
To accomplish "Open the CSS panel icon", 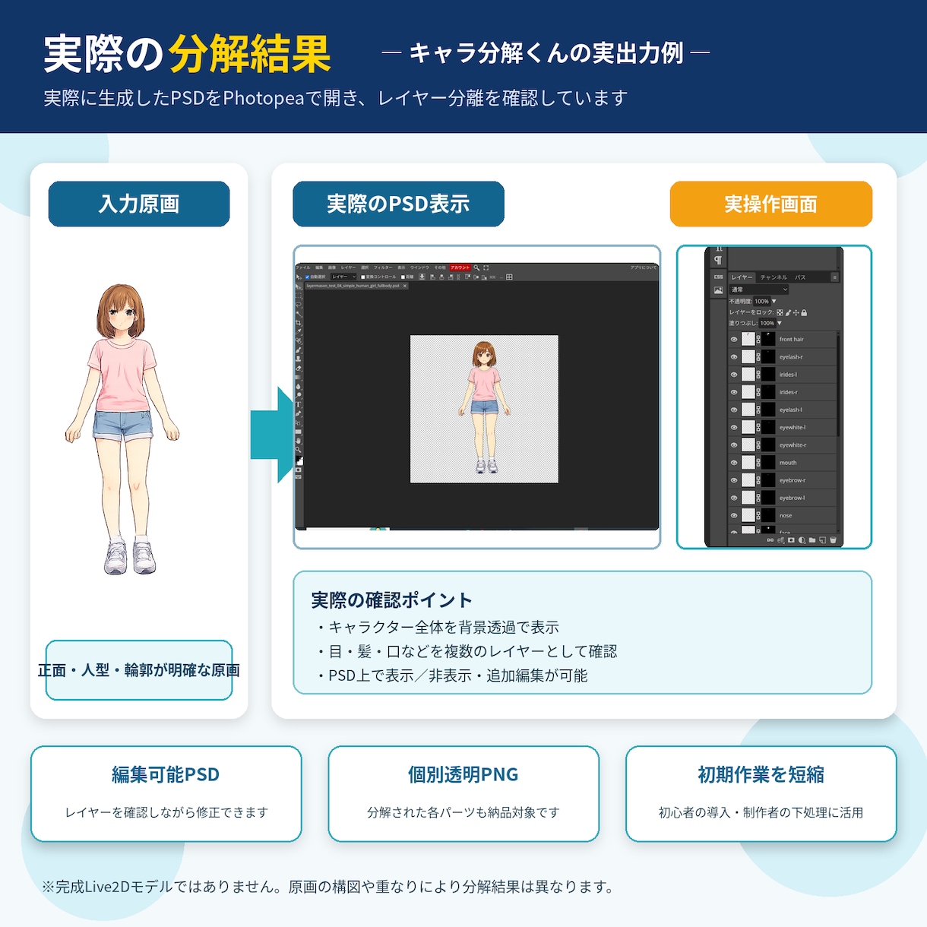I will tap(719, 277).
